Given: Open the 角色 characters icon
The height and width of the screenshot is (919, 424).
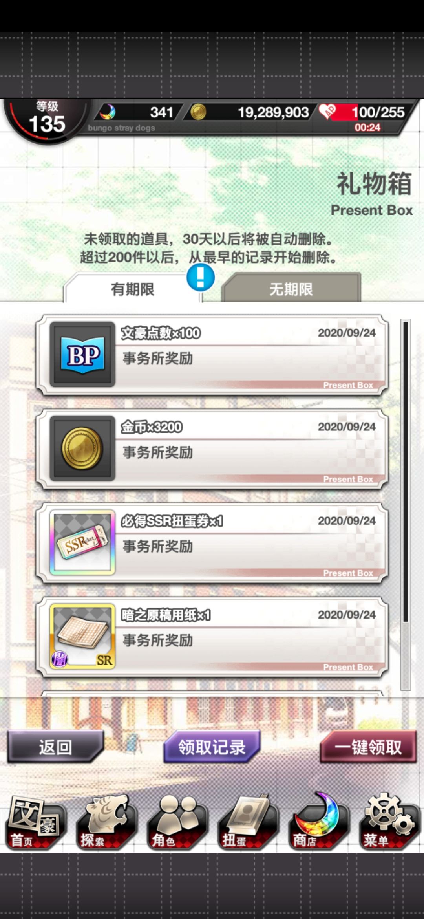Looking at the screenshot, I should point(177,823).
